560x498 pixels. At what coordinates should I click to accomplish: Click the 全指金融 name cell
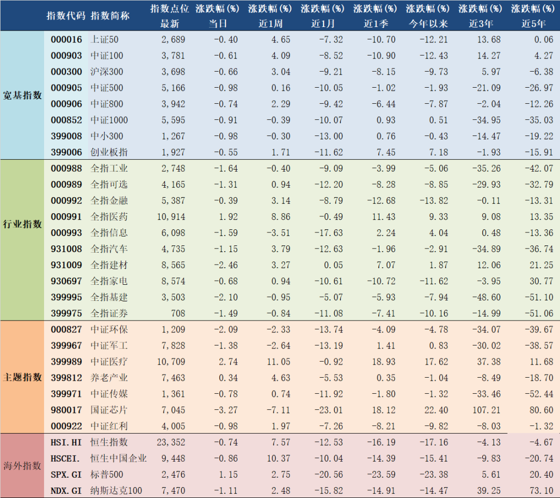[x=109, y=200]
